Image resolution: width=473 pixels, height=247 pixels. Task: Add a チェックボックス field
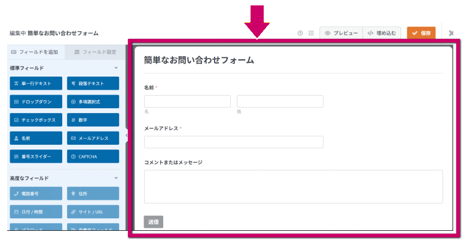pos(35,120)
